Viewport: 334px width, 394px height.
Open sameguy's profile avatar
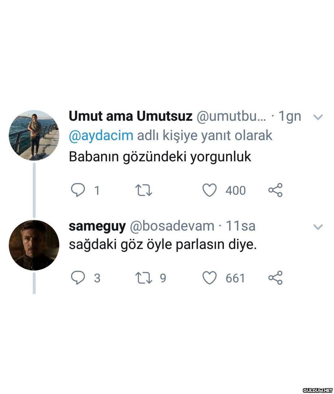pyautogui.click(x=34, y=245)
